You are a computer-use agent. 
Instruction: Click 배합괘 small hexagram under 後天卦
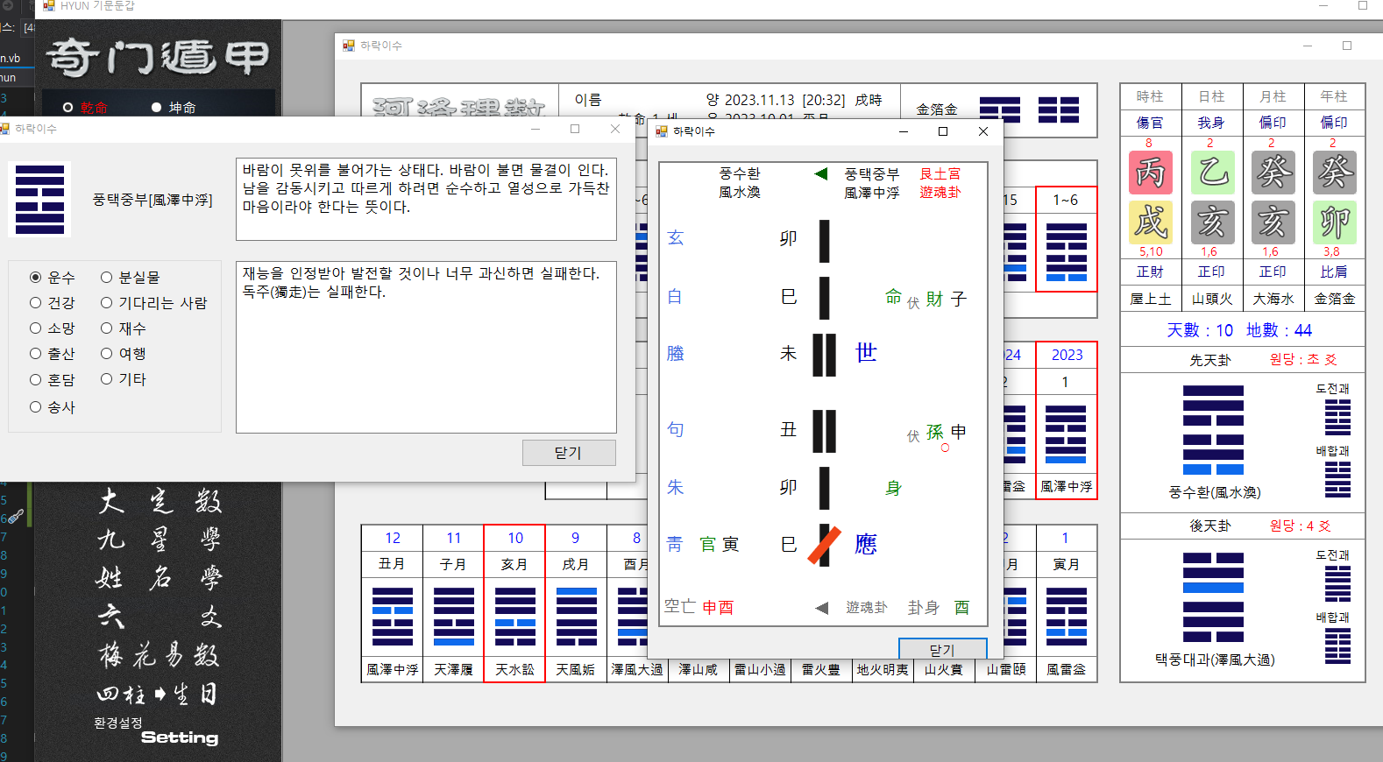pyautogui.click(x=1337, y=646)
